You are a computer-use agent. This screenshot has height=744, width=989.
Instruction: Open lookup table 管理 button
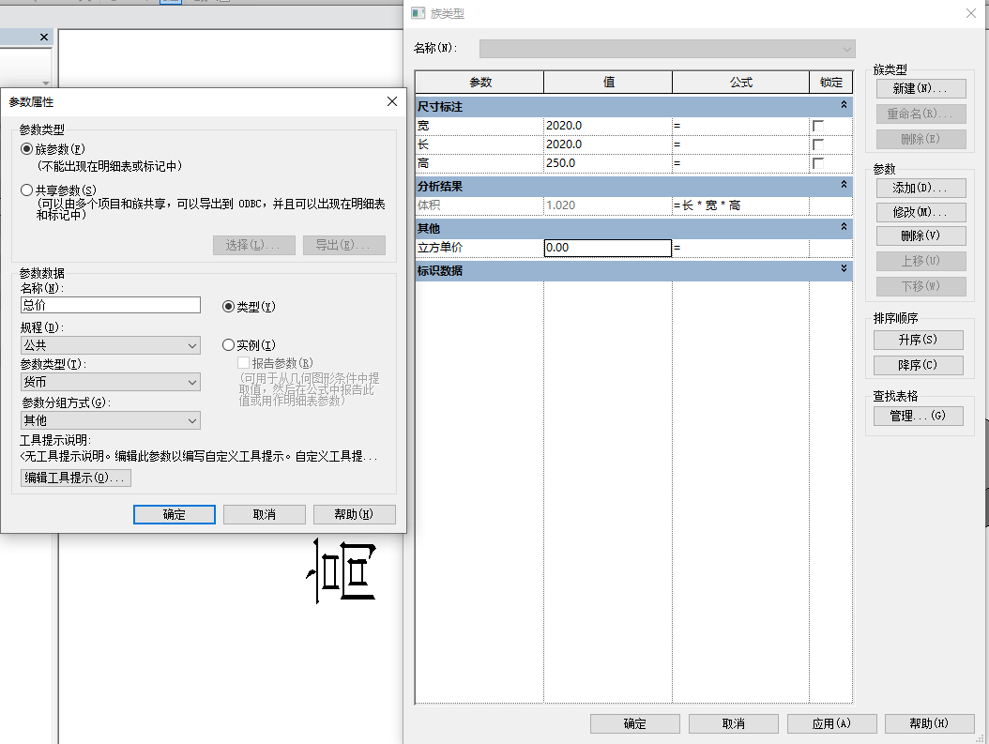(919, 417)
